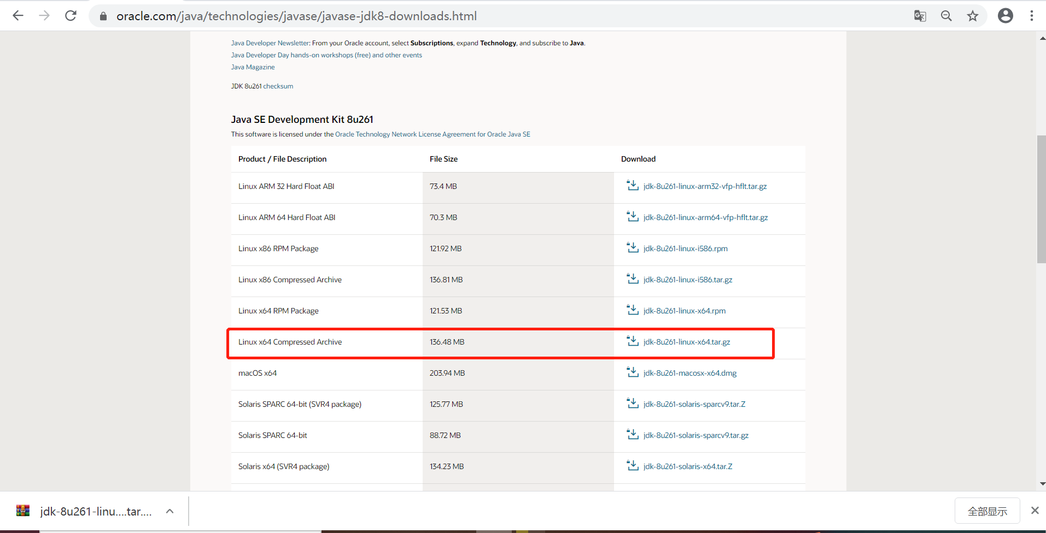1046x533 pixels.
Task: Expand options for downloaded jdk file
Action: tap(170, 511)
